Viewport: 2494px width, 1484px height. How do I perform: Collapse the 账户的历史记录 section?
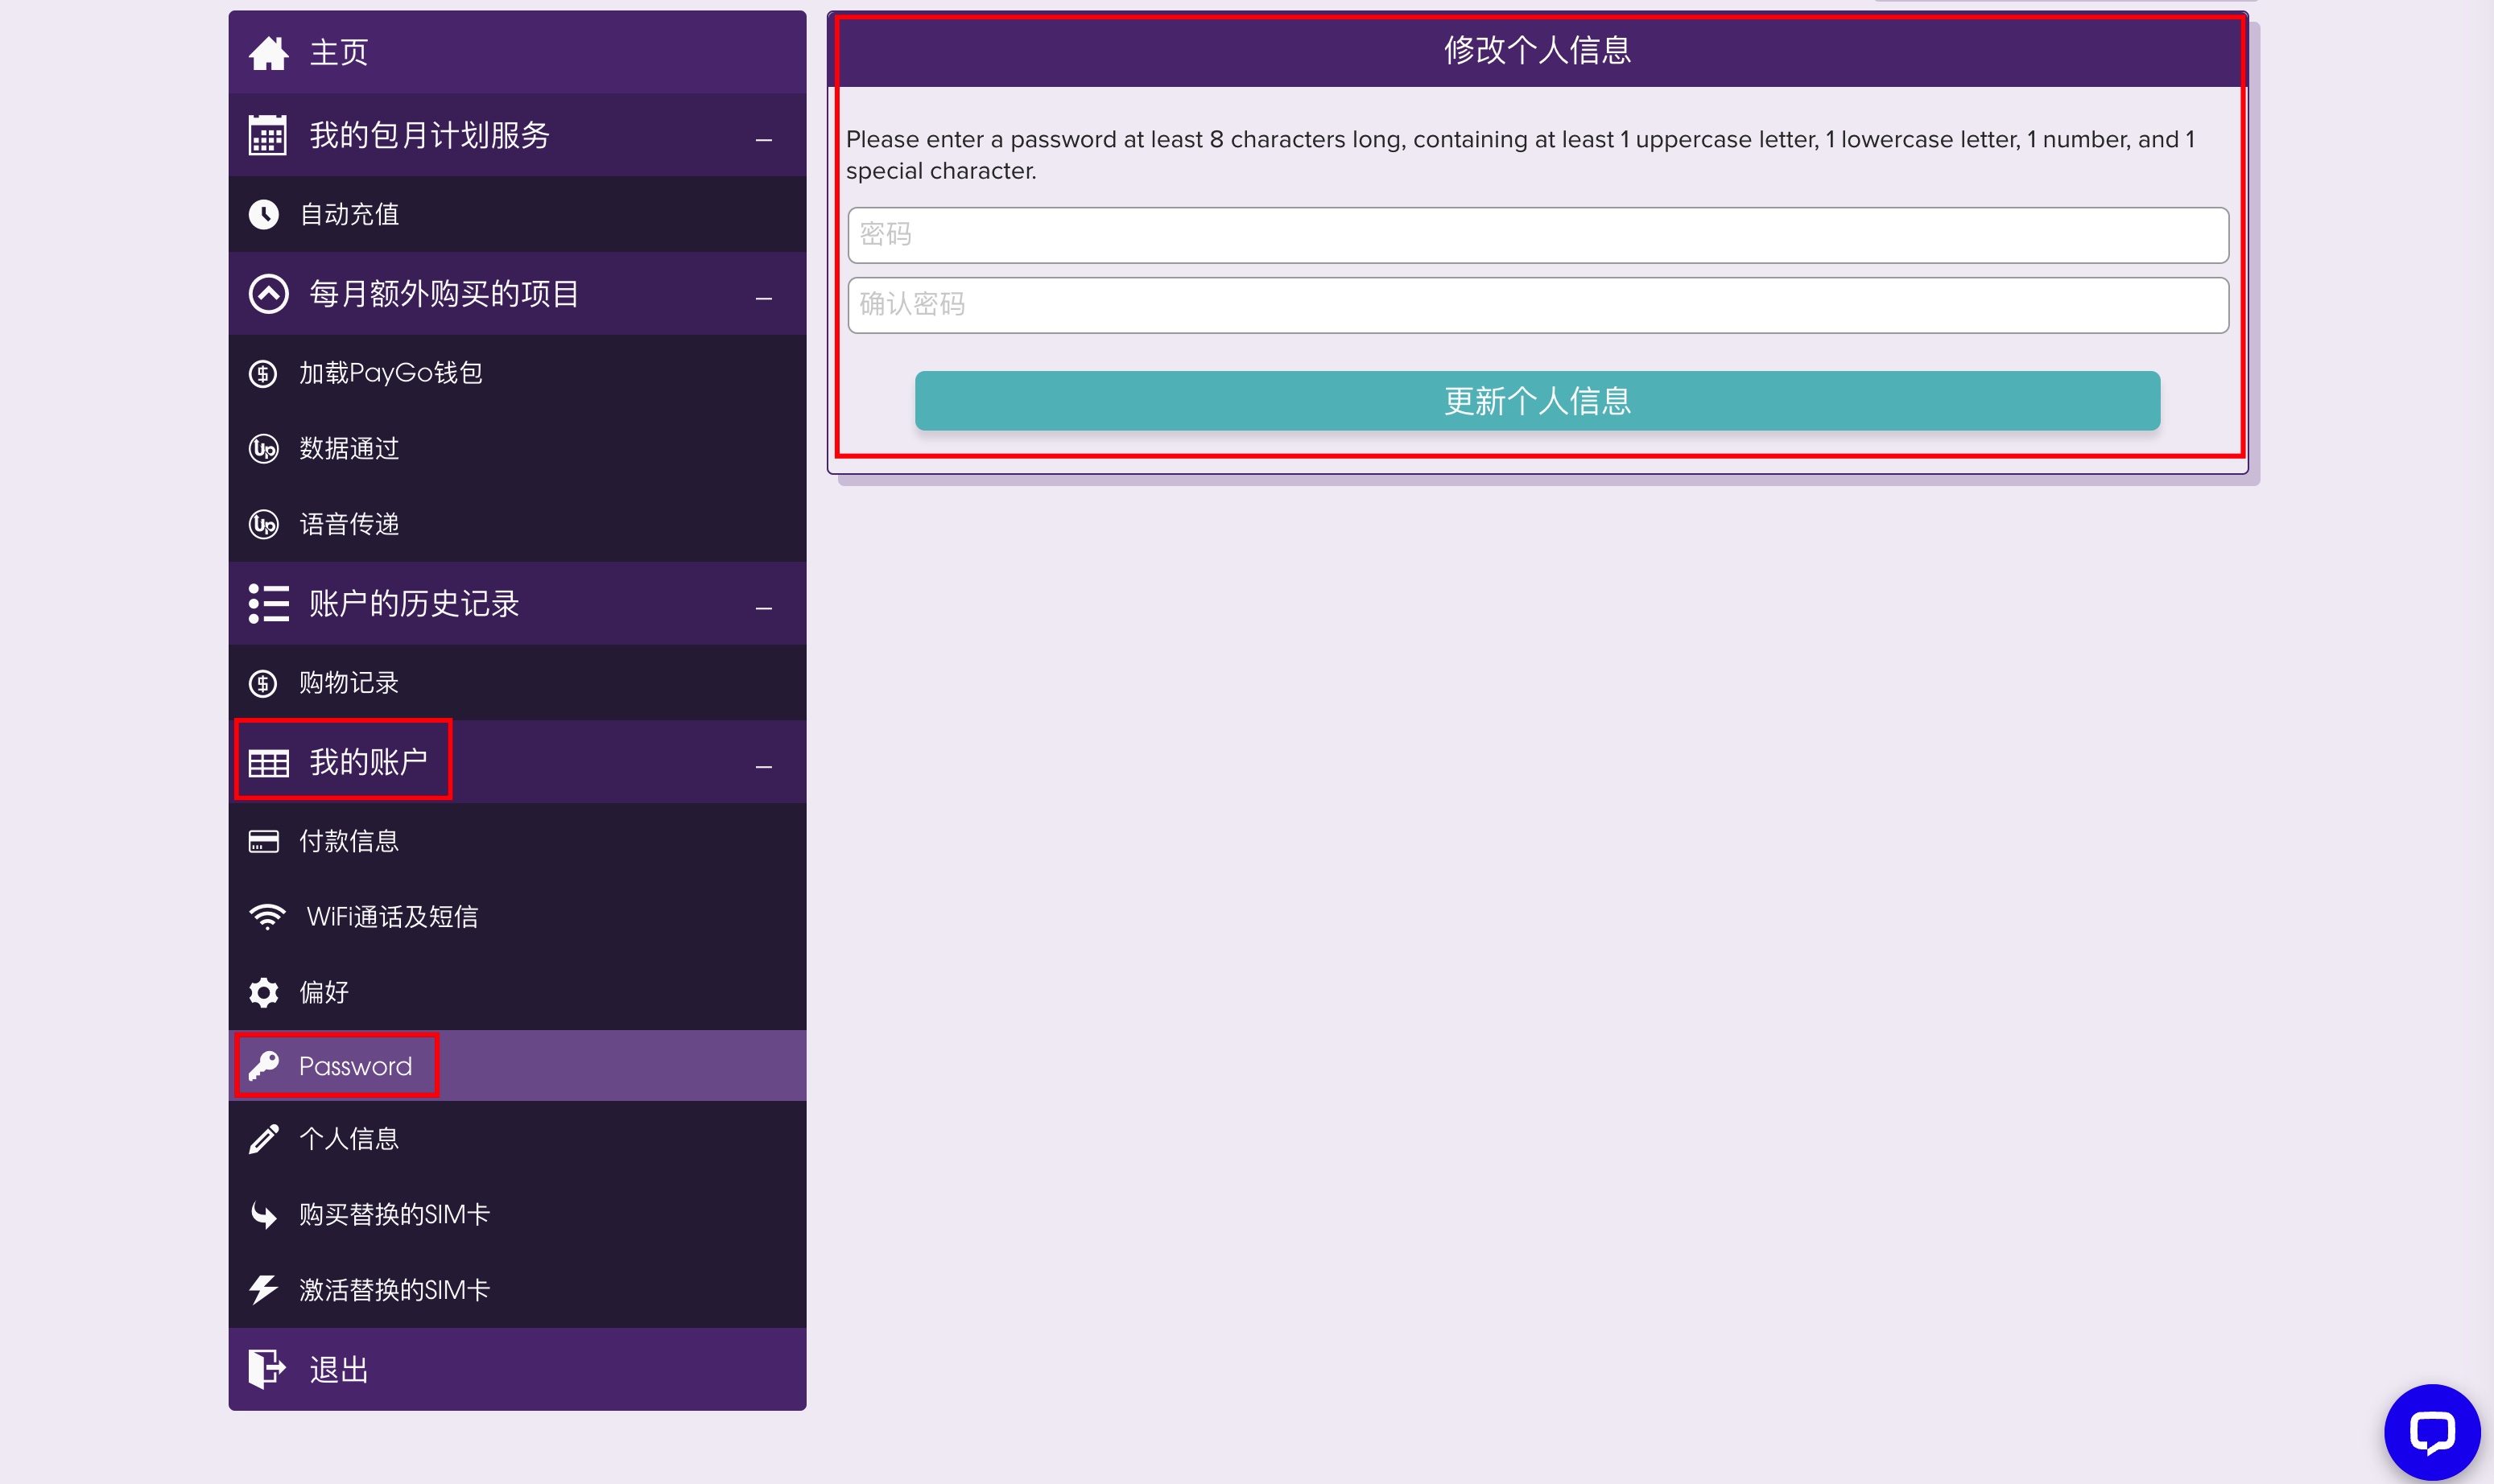[x=764, y=608]
